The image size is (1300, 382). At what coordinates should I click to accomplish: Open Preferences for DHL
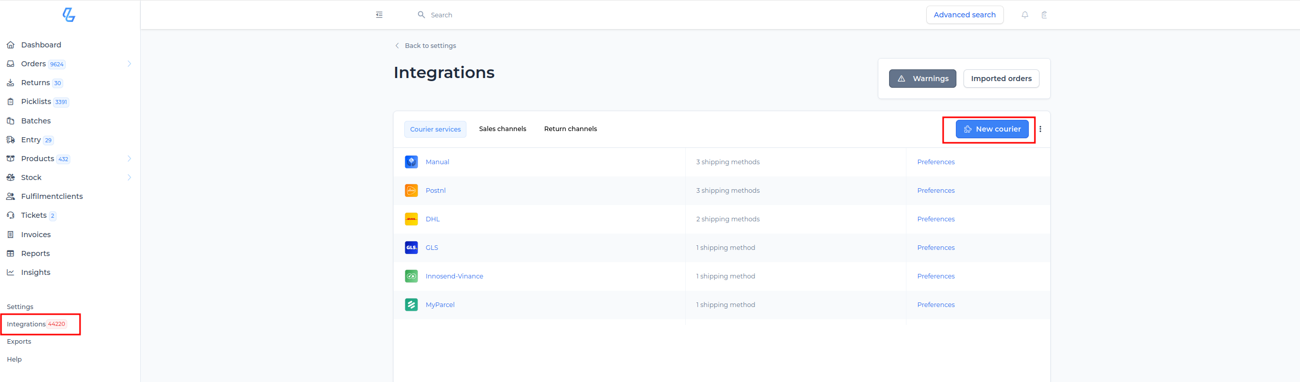[936, 219]
